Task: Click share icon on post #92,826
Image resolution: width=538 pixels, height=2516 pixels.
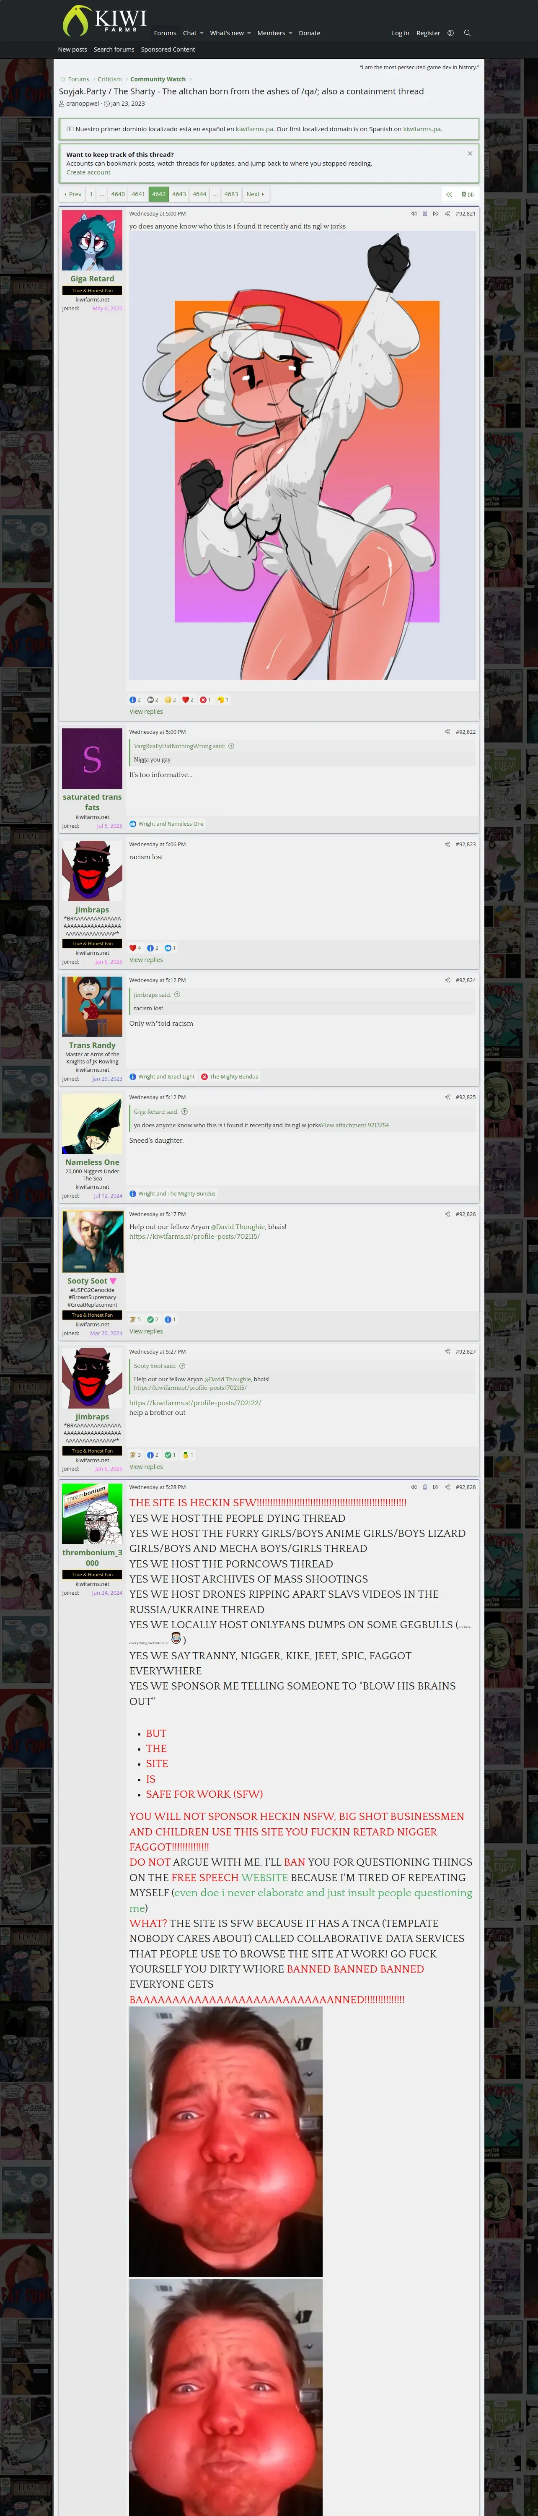Action: click(447, 1214)
